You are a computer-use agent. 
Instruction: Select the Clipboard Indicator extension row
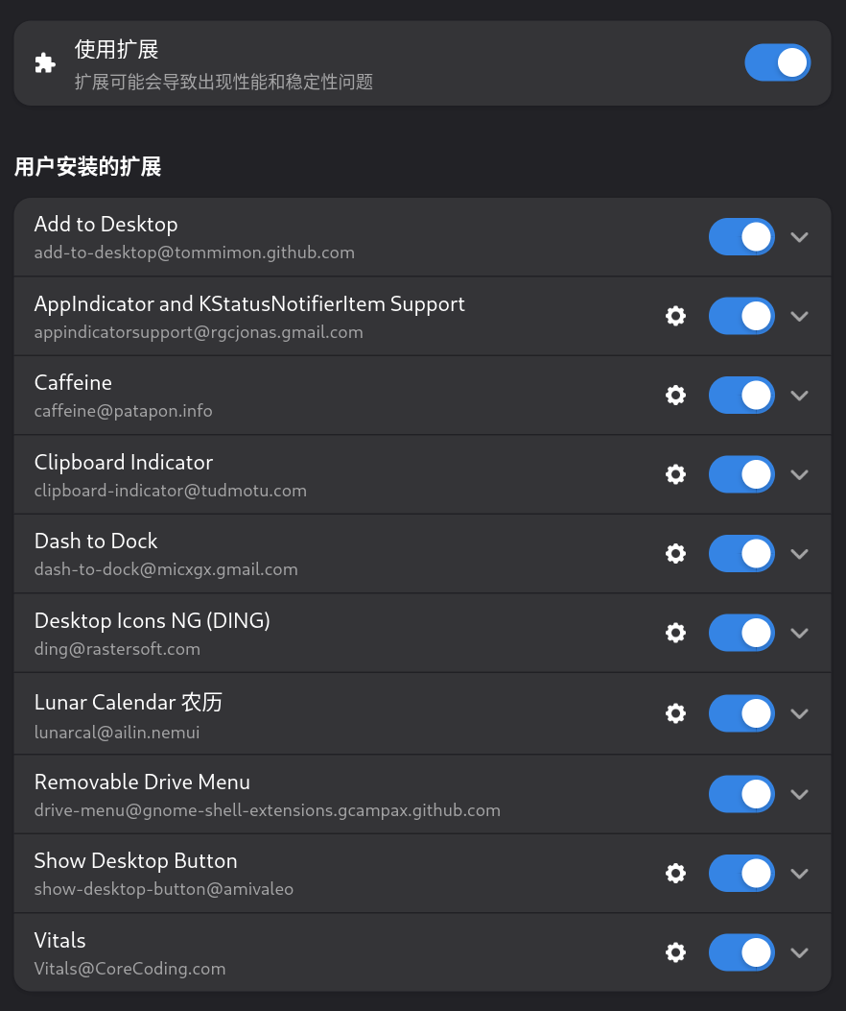click(x=423, y=474)
